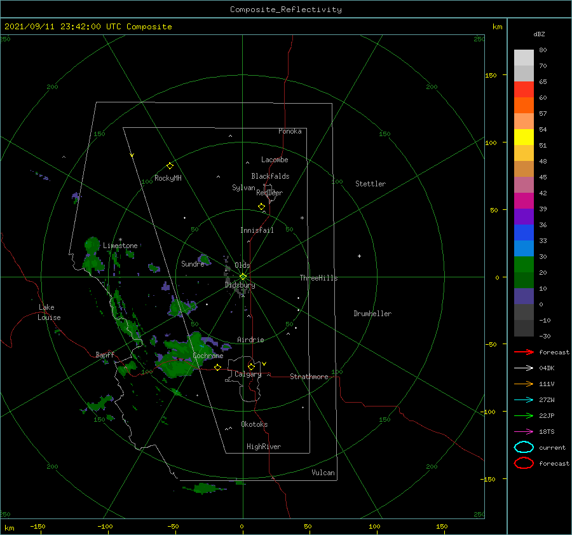Click the red forecast ellipse icon

point(524,463)
